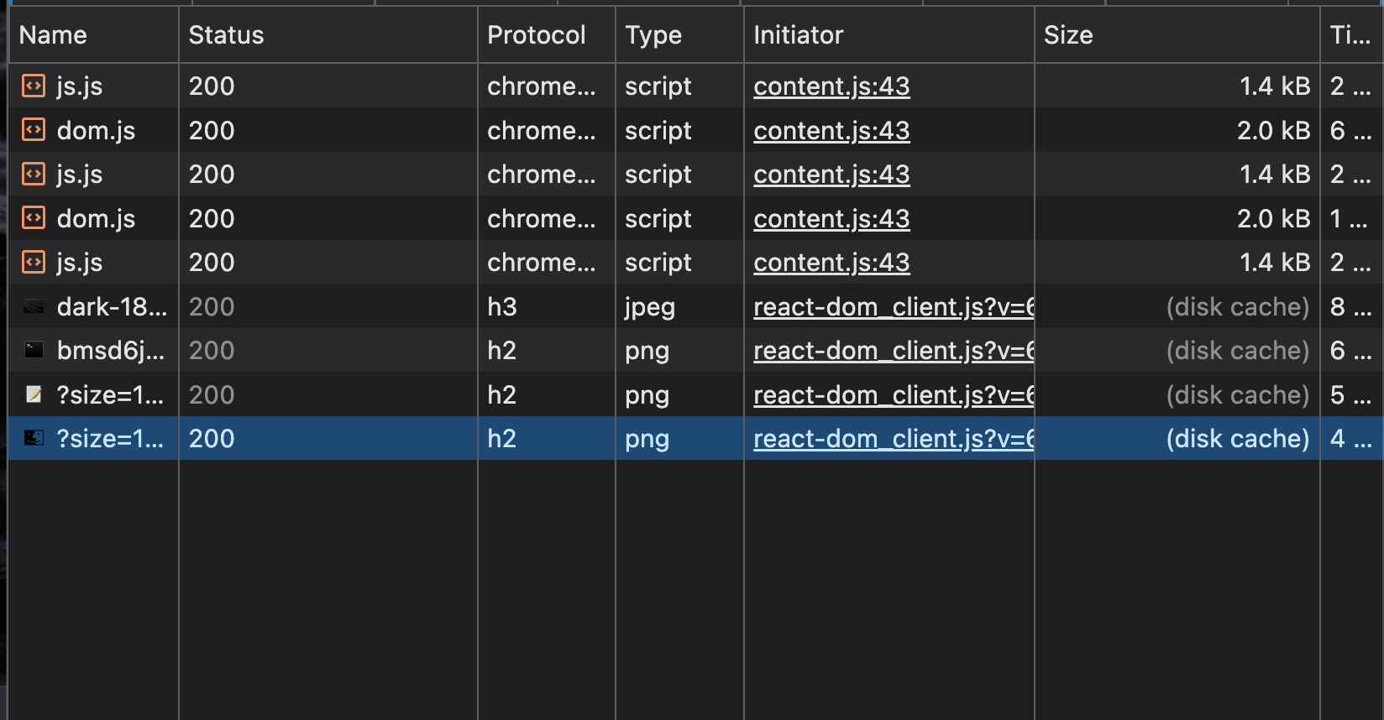Click the script icon of first dom.js row
This screenshot has height=720, width=1384.
pyautogui.click(x=34, y=130)
